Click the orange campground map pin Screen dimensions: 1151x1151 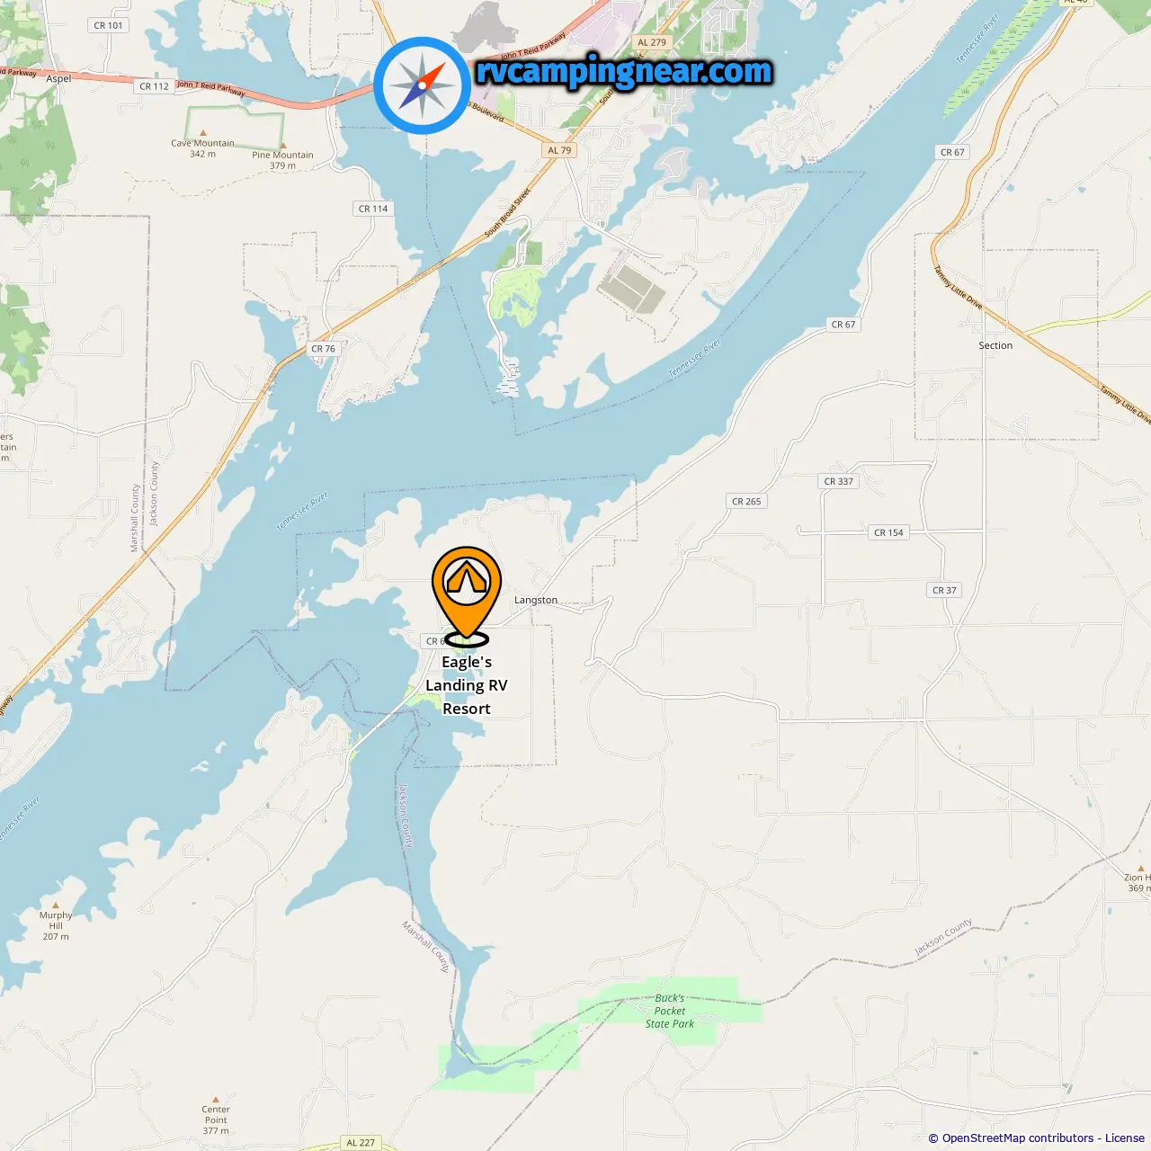[x=467, y=594]
